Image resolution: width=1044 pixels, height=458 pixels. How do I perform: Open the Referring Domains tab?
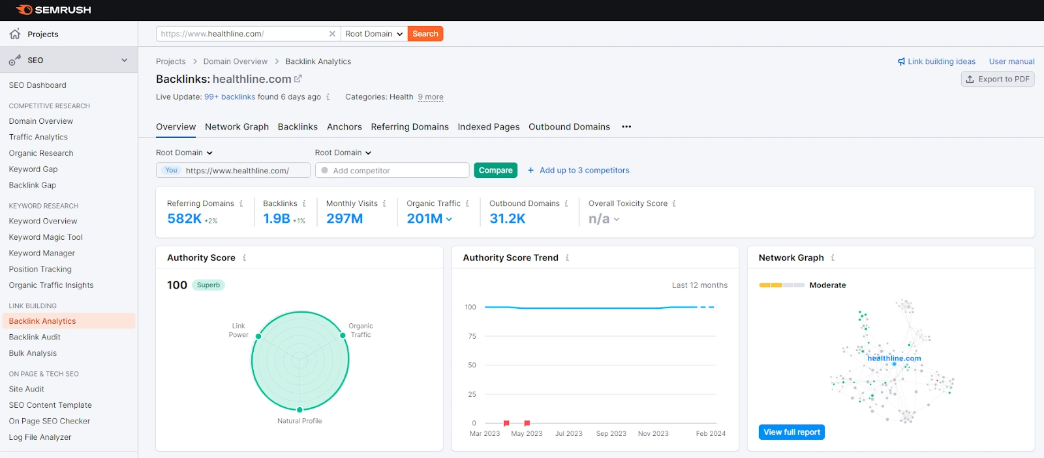410,127
